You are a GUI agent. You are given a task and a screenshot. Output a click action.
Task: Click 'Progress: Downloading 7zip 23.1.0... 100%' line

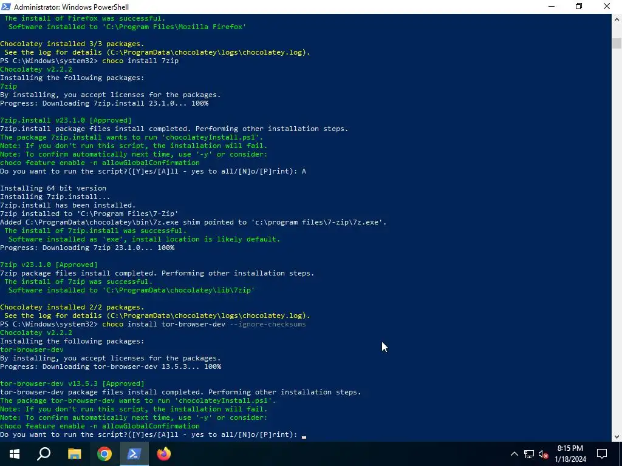(x=87, y=248)
